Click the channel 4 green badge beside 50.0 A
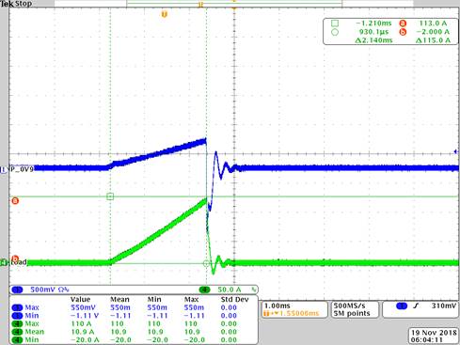460x345 pixels. click(205, 290)
